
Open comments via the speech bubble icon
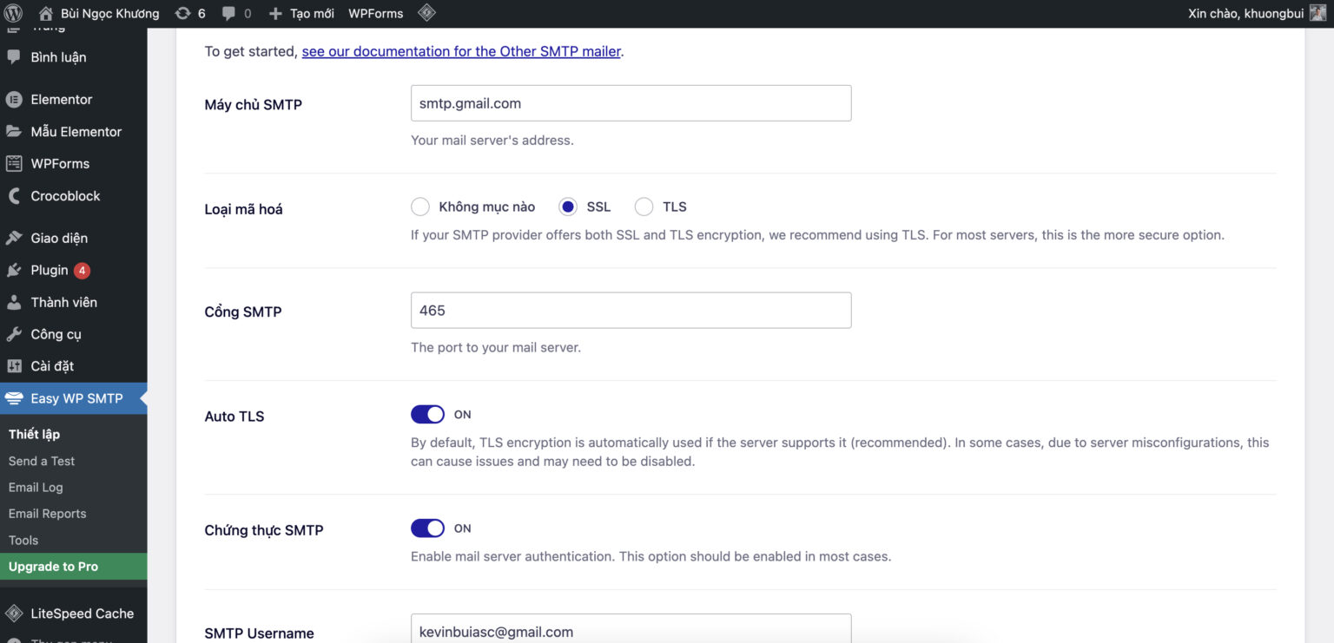[x=229, y=13]
